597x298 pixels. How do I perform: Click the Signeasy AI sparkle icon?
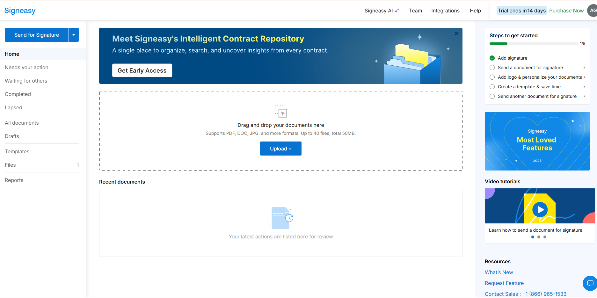(x=397, y=11)
